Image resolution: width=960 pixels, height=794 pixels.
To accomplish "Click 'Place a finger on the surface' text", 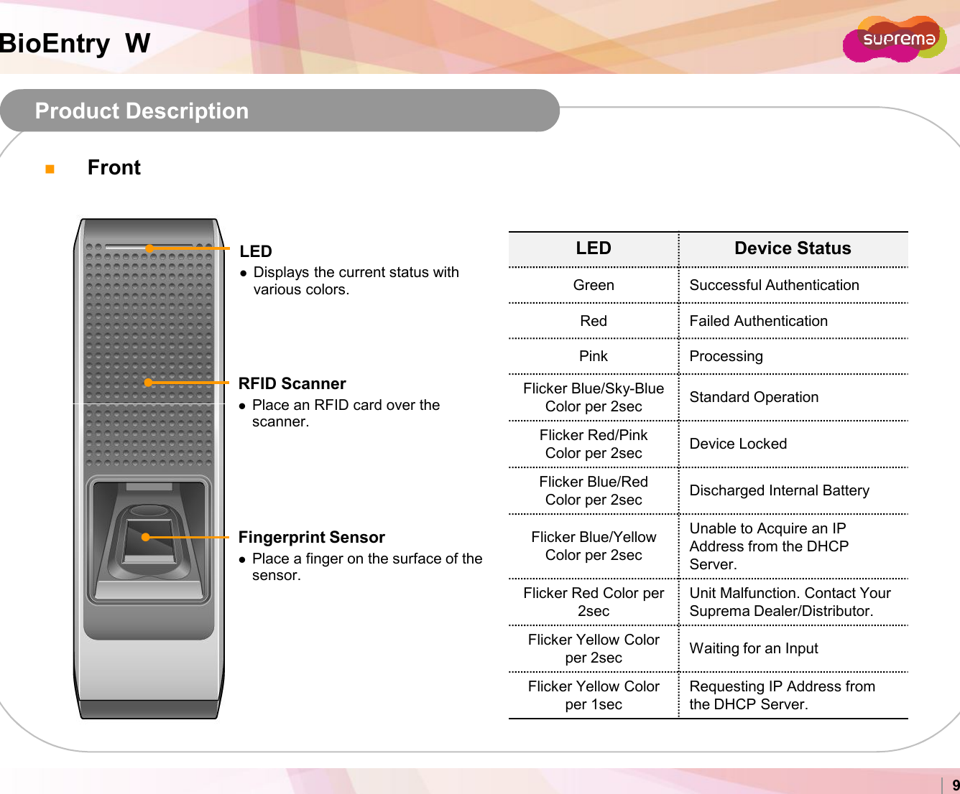I will pos(367,566).
